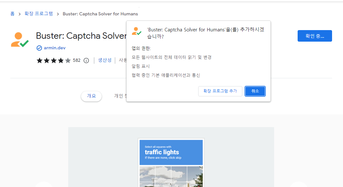
Task: Click the add-extension prompt question text
Action: [206, 33]
